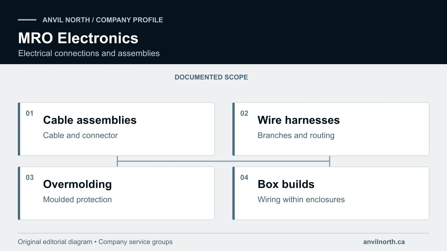Click the 'Cable assemblies' card heading
The height and width of the screenshot is (251, 447).
(90, 120)
